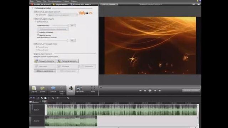
Task: Enable the noise removal checkbox
Action: [x=35, y=19]
